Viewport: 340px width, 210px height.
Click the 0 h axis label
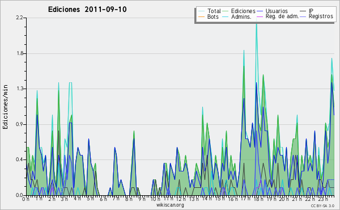point(25,199)
